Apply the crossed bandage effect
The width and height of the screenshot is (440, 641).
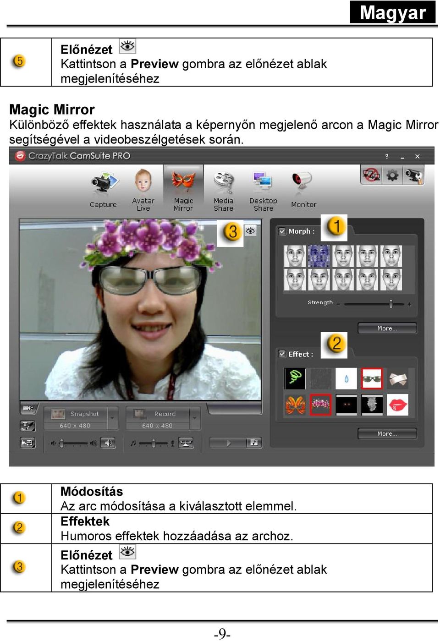point(397,379)
